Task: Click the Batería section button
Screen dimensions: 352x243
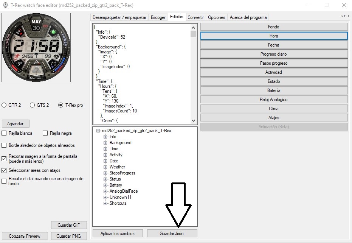Action: pos(274,90)
